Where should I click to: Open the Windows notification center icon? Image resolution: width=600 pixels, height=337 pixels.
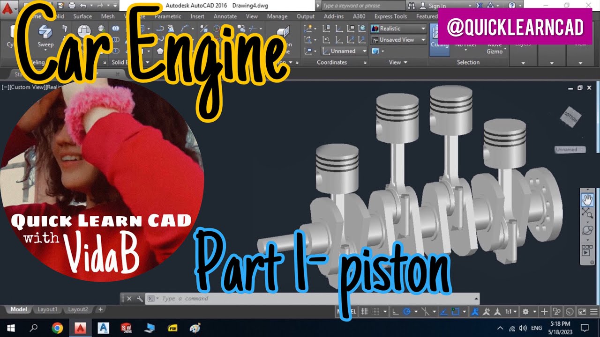tap(585, 328)
